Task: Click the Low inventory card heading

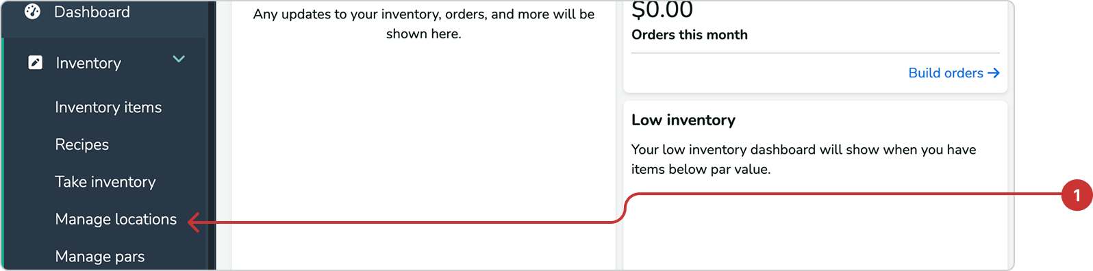Action: coord(683,120)
